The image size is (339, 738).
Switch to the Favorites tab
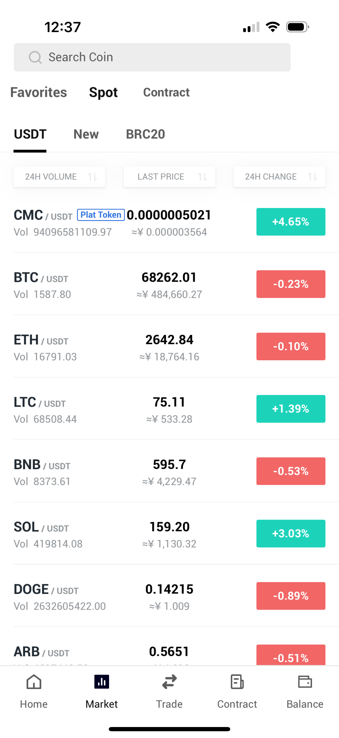tap(39, 93)
